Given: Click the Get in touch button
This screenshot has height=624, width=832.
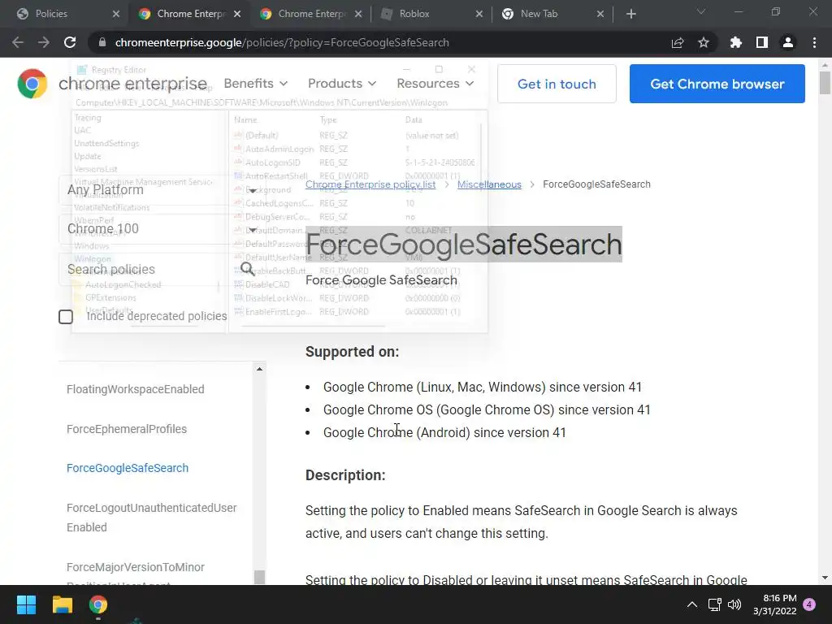Looking at the screenshot, I should click(557, 84).
